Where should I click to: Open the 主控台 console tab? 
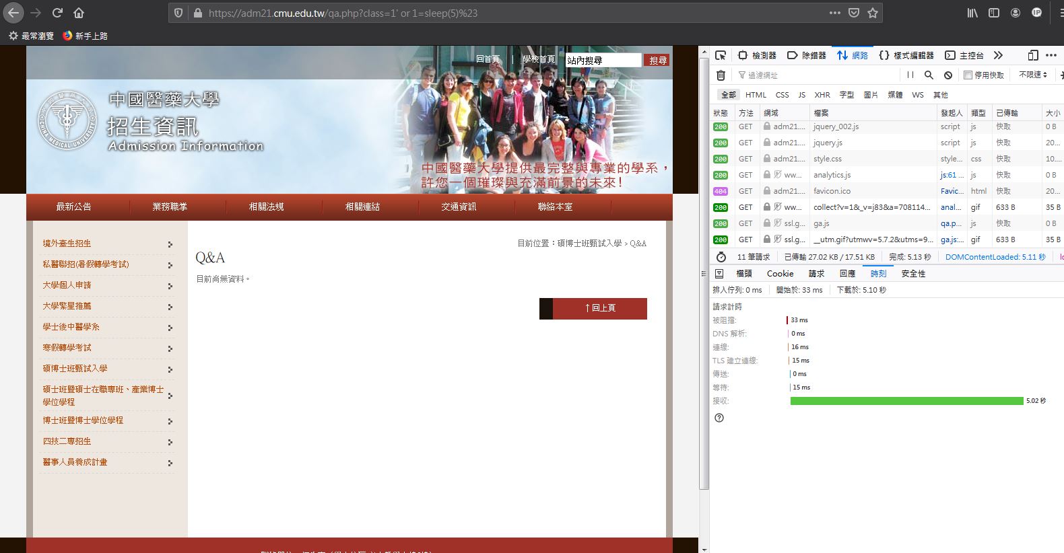pyautogui.click(x=964, y=55)
